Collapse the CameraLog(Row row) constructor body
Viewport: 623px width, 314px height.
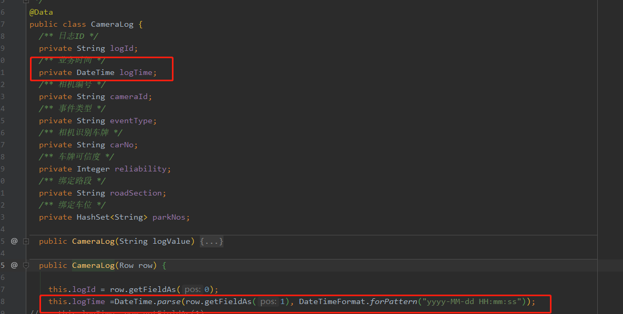pos(26,265)
